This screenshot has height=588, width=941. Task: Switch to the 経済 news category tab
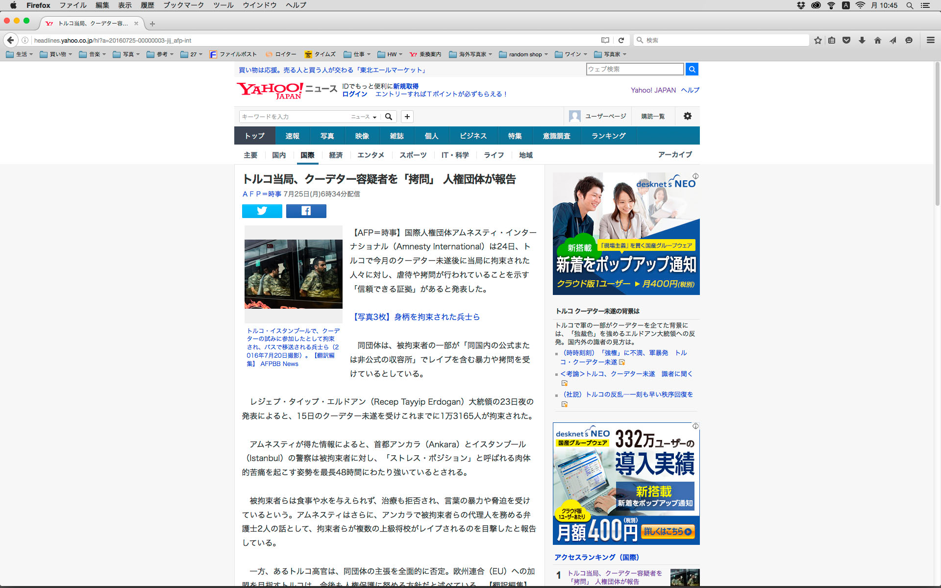pos(336,155)
